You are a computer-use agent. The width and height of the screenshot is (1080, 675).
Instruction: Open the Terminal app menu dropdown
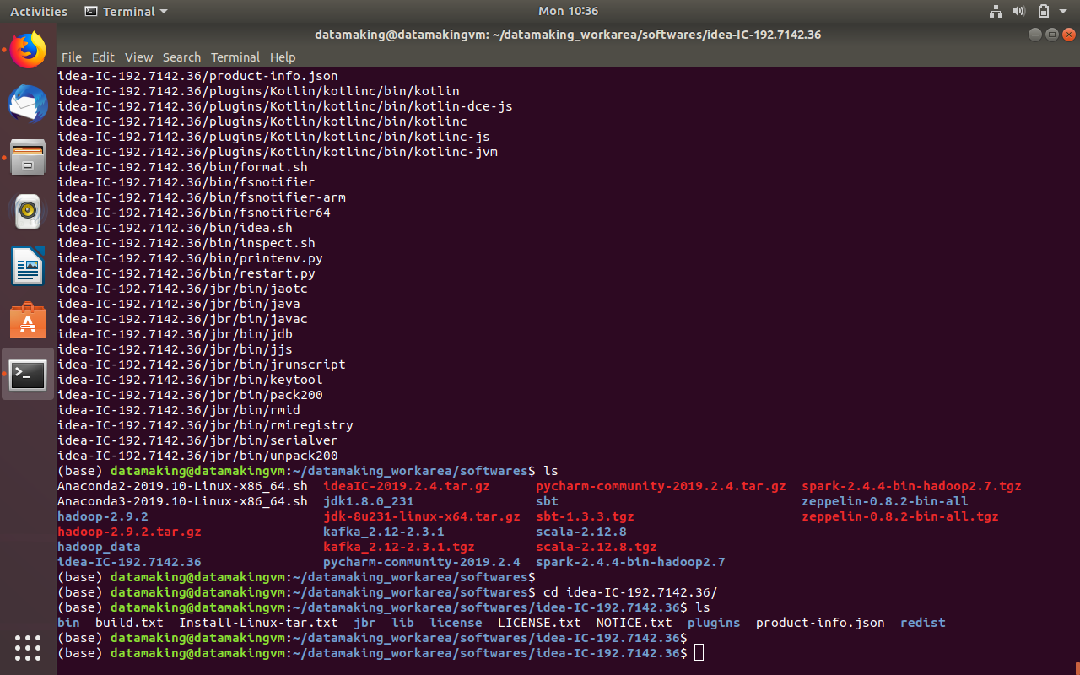coord(127,11)
